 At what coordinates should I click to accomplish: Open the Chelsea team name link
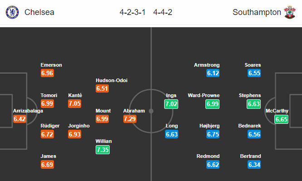[39, 12]
